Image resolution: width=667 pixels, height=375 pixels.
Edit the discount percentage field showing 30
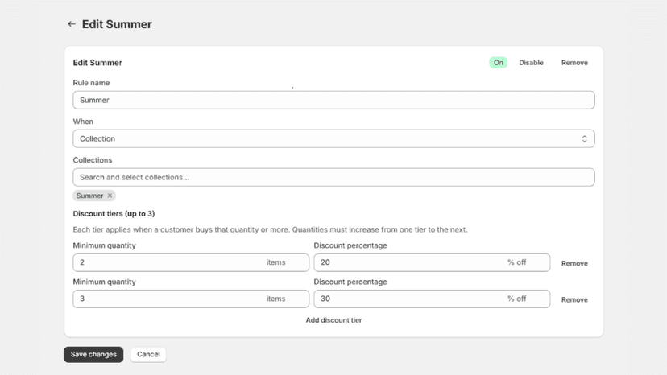[432, 299]
